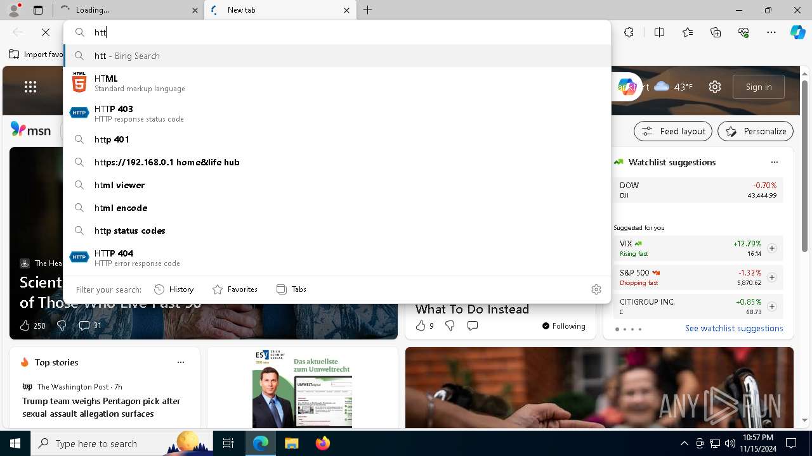Open notification center icon
Image resolution: width=812 pixels, height=456 pixels.
pyautogui.click(x=791, y=443)
